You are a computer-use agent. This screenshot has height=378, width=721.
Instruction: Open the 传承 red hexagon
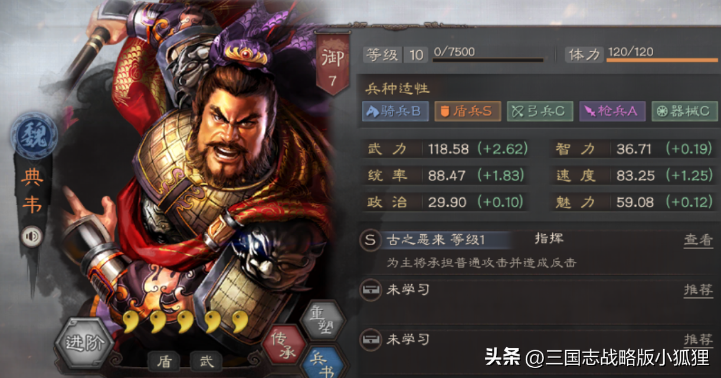point(283,344)
